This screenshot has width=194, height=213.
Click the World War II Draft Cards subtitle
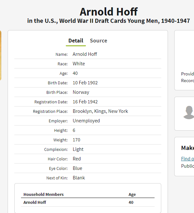108,21
